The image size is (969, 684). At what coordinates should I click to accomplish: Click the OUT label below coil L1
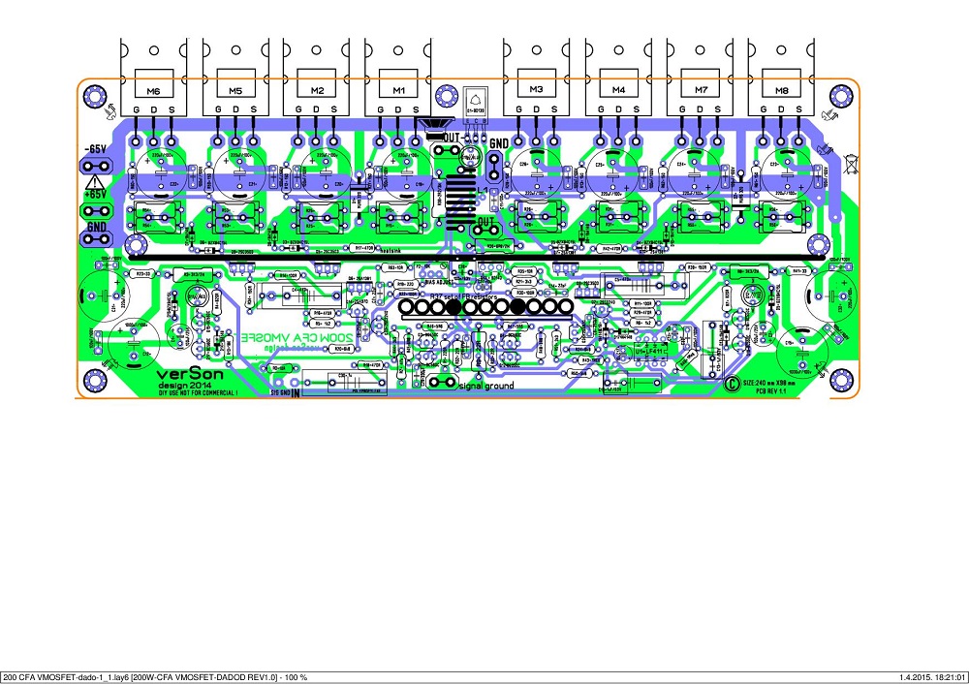(x=486, y=221)
